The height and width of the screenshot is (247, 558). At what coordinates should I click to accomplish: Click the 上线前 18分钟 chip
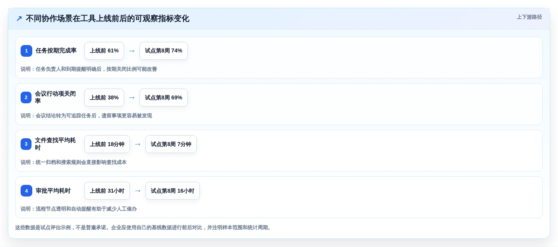107,144
